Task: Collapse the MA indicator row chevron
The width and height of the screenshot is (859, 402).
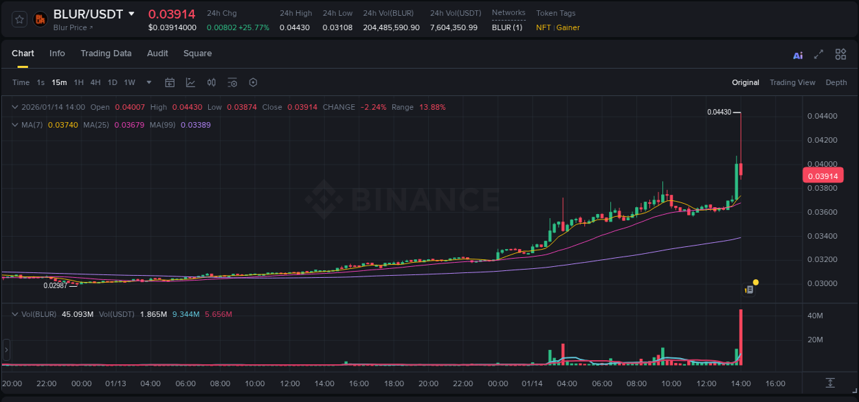Action: 14,124
